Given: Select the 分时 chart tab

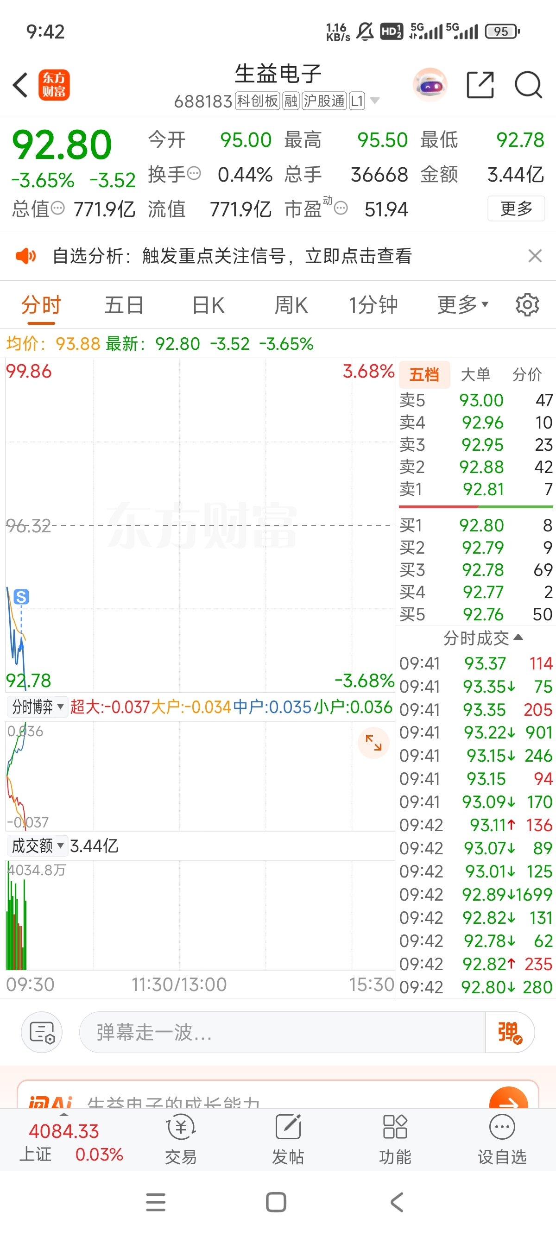Looking at the screenshot, I should pyautogui.click(x=41, y=305).
